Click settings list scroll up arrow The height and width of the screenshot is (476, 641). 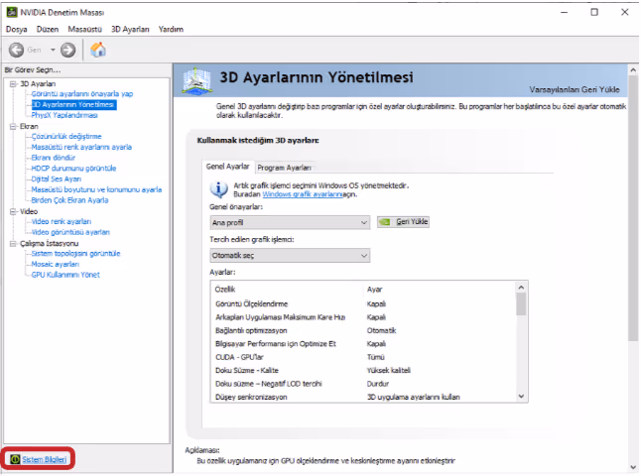521,288
